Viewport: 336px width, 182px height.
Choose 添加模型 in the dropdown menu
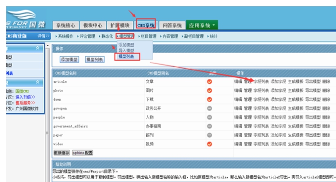pyautogui.click(x=126, y=45)
